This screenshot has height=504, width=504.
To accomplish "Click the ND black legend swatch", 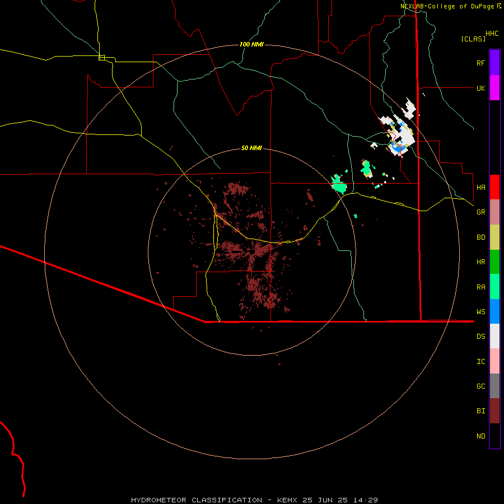I will point(494,436).
